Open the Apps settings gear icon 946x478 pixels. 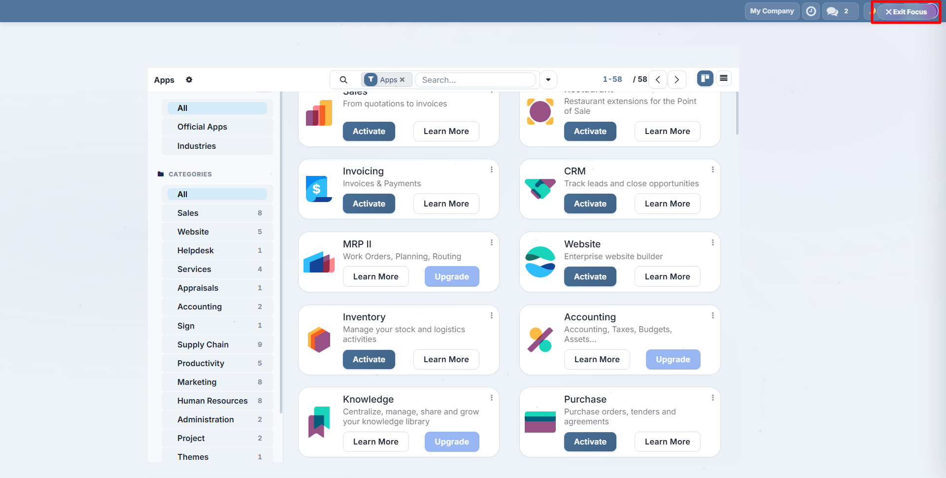tap(189, 80)
